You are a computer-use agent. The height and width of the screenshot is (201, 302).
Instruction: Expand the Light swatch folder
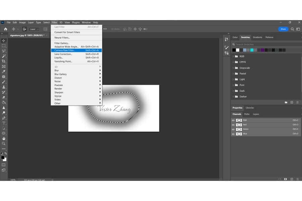pos(233,79)
